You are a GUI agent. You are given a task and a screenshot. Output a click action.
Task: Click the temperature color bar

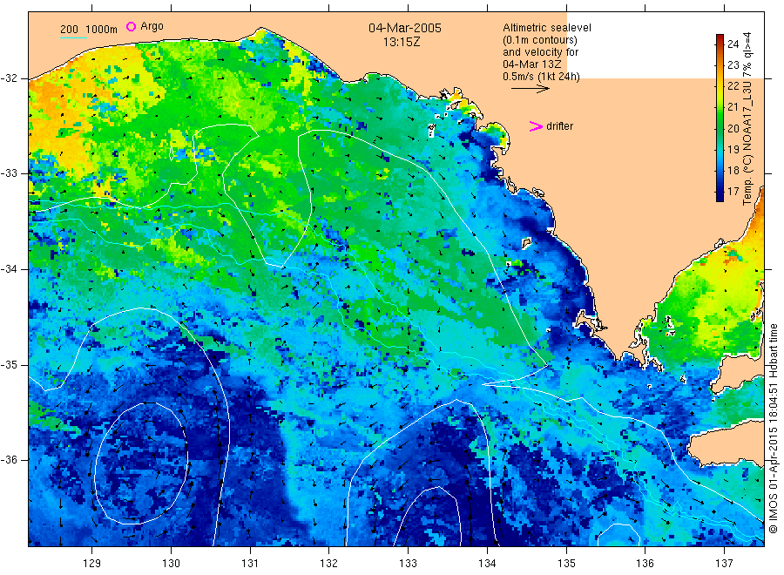pyautogui.click(x=720, y=118)
